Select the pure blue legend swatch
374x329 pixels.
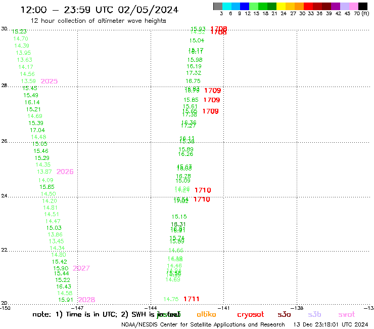click(x=245, y=6)
